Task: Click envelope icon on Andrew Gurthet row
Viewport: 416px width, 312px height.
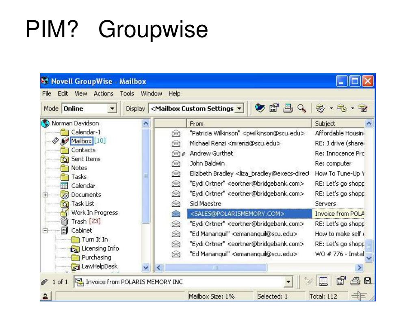Action: (x=175, y=154)
